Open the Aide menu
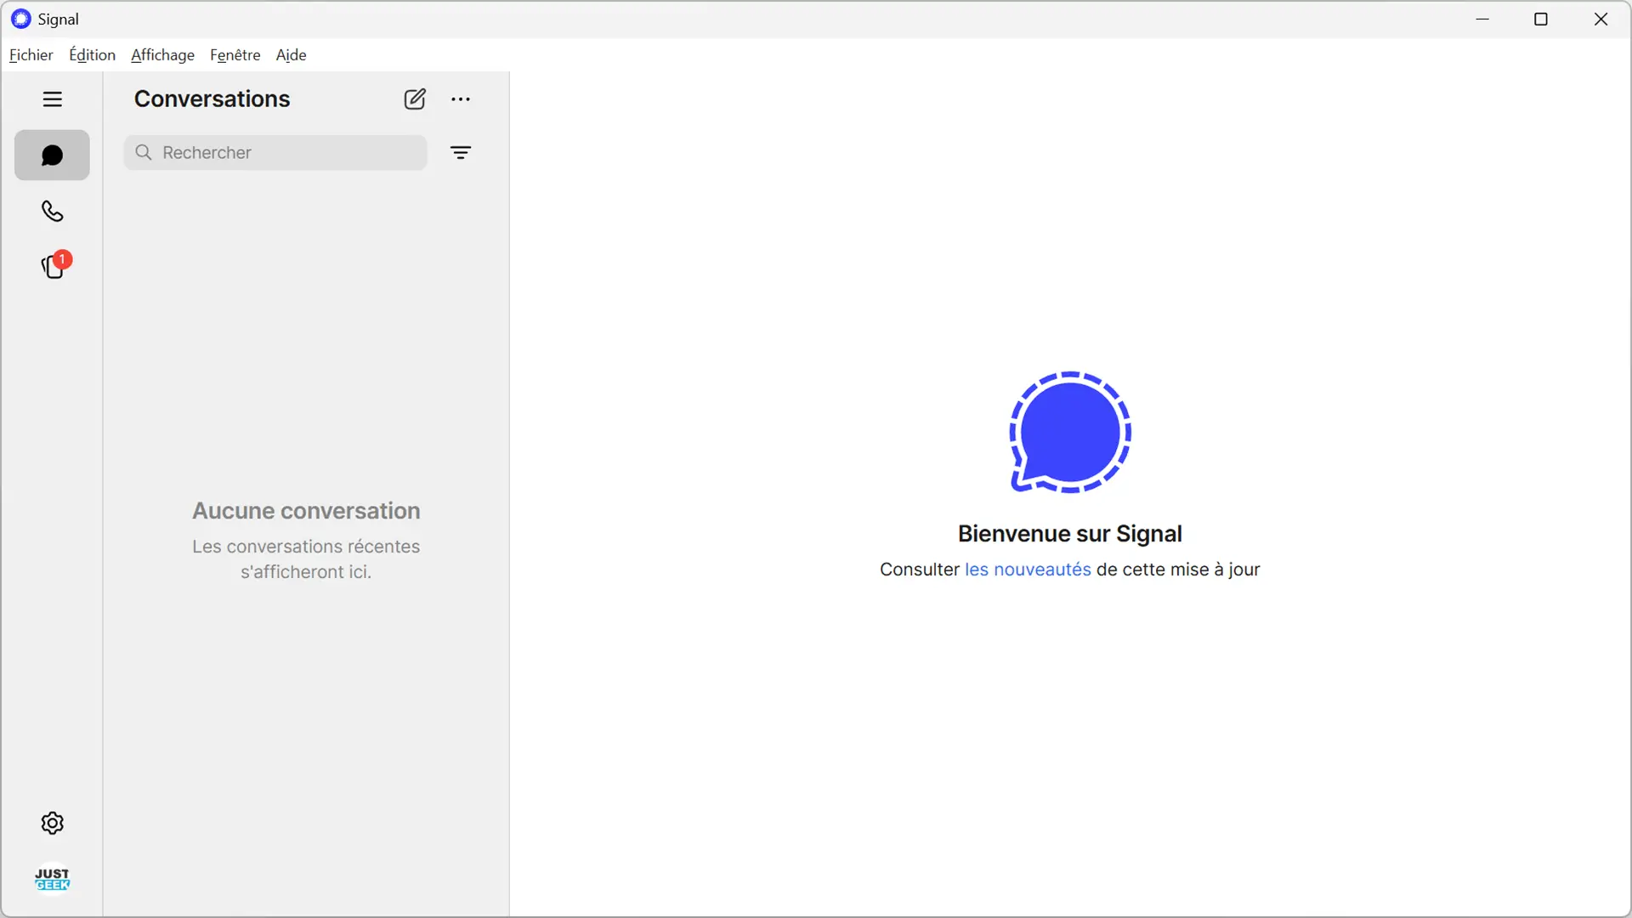Viewport: 1632px width, 918px height. pyautogui.click(x=291, y=55)
